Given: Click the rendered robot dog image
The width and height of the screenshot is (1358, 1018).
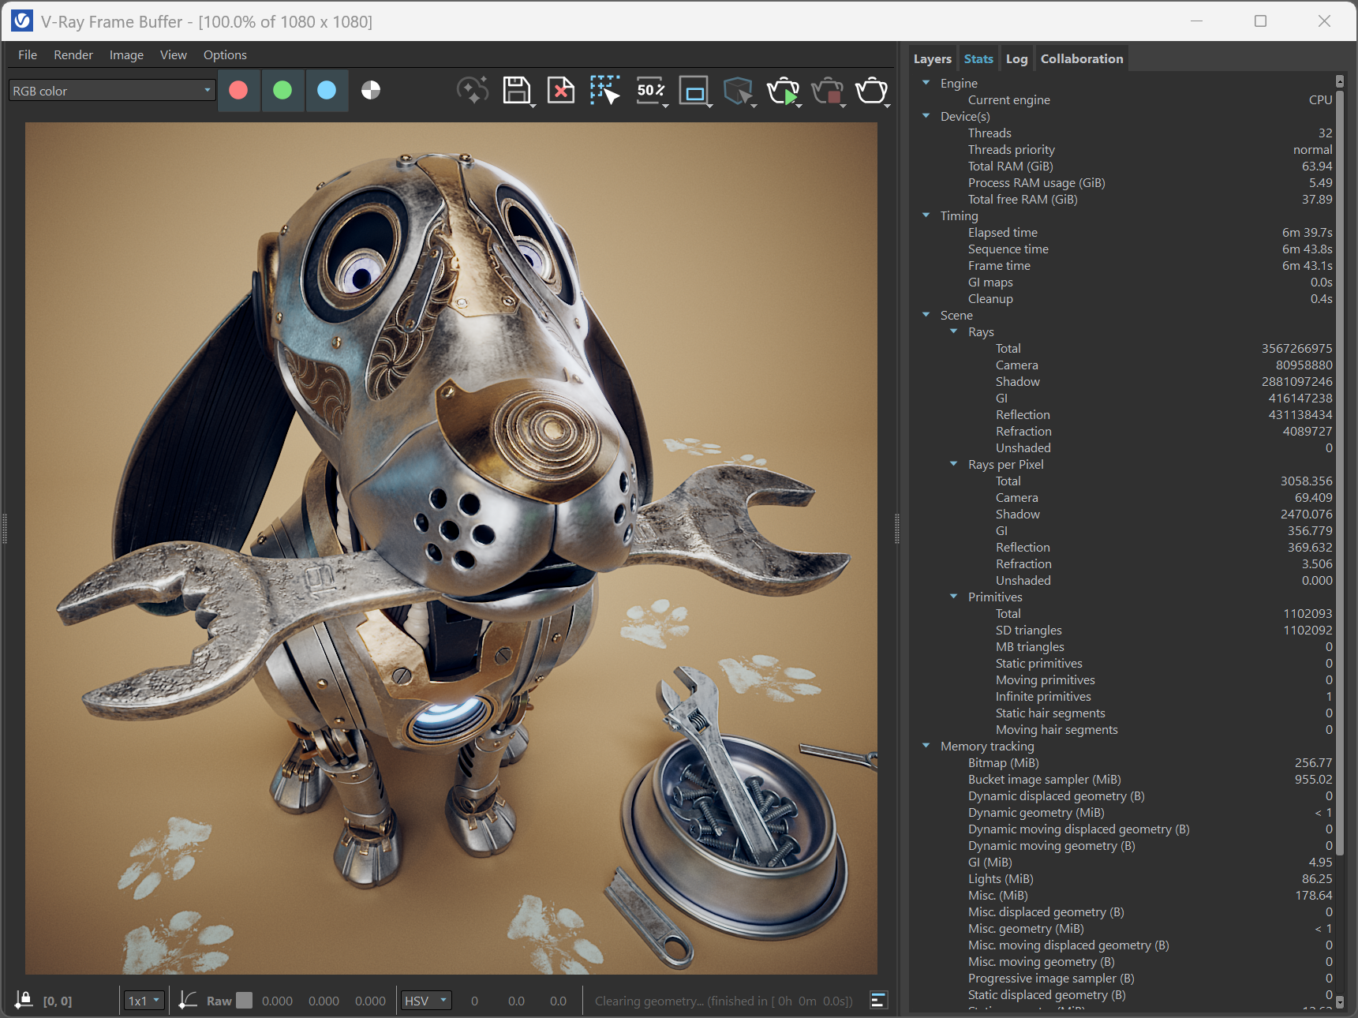Looking at the screenshot, I should coord(451,548).
